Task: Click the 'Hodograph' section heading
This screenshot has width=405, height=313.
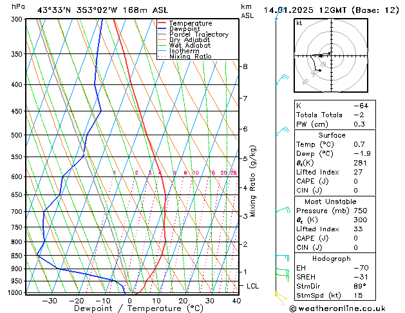Action: pyautogui.click(x=332, y=259)
